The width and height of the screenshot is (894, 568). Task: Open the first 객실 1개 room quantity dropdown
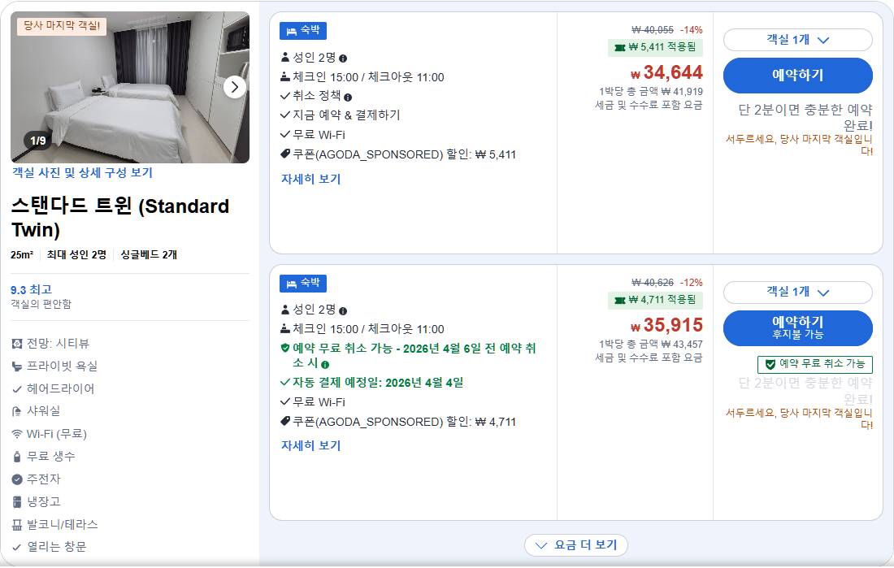(797, 39)
